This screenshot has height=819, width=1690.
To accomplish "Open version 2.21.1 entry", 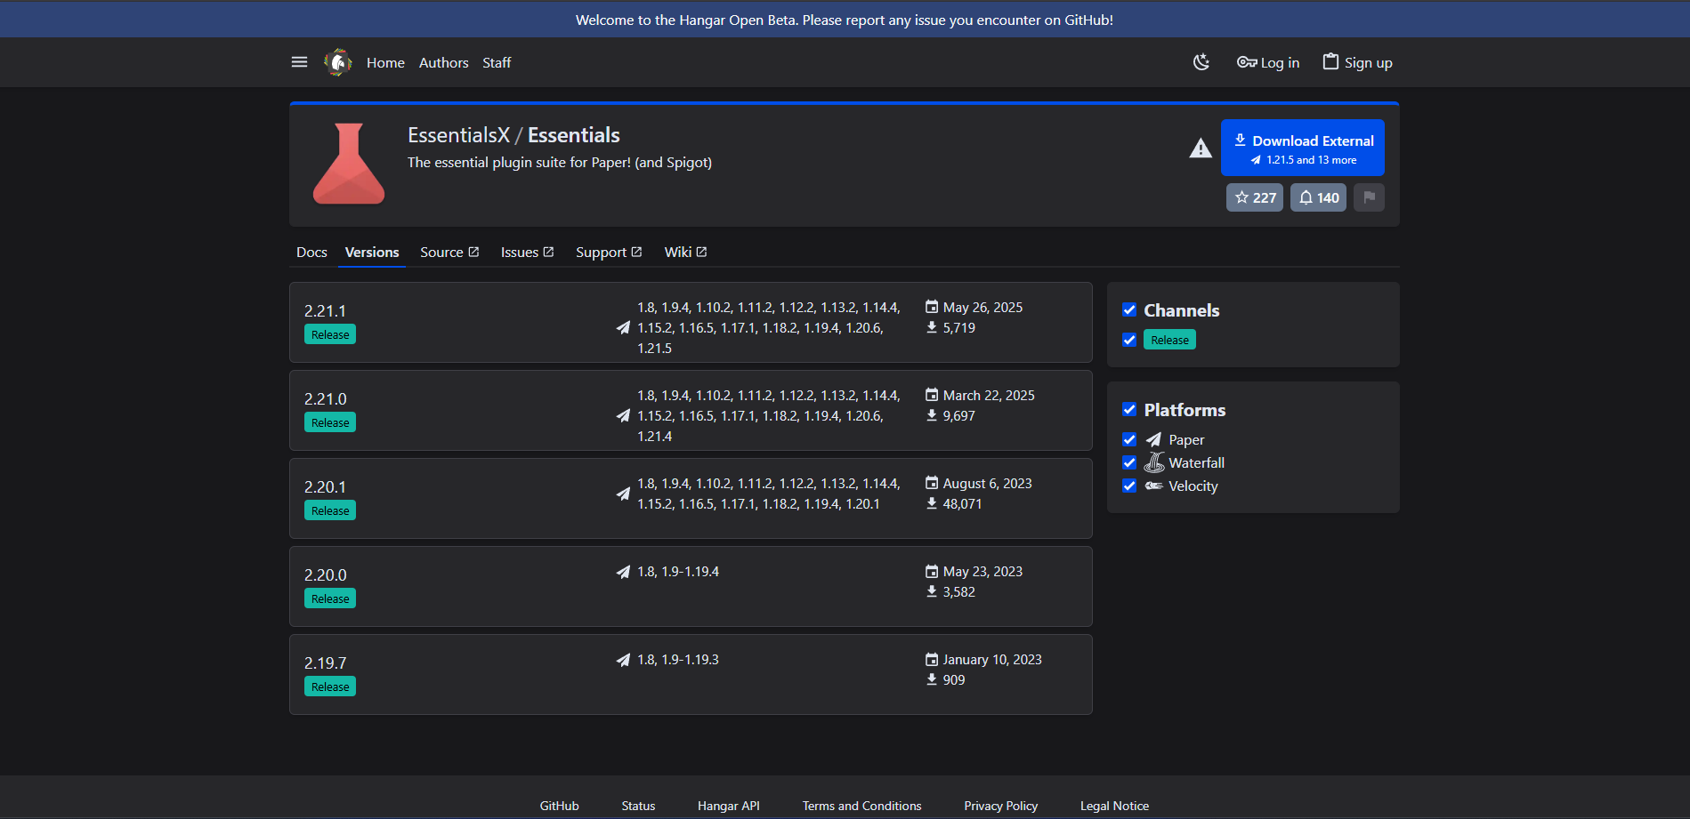I will [691, 322].
